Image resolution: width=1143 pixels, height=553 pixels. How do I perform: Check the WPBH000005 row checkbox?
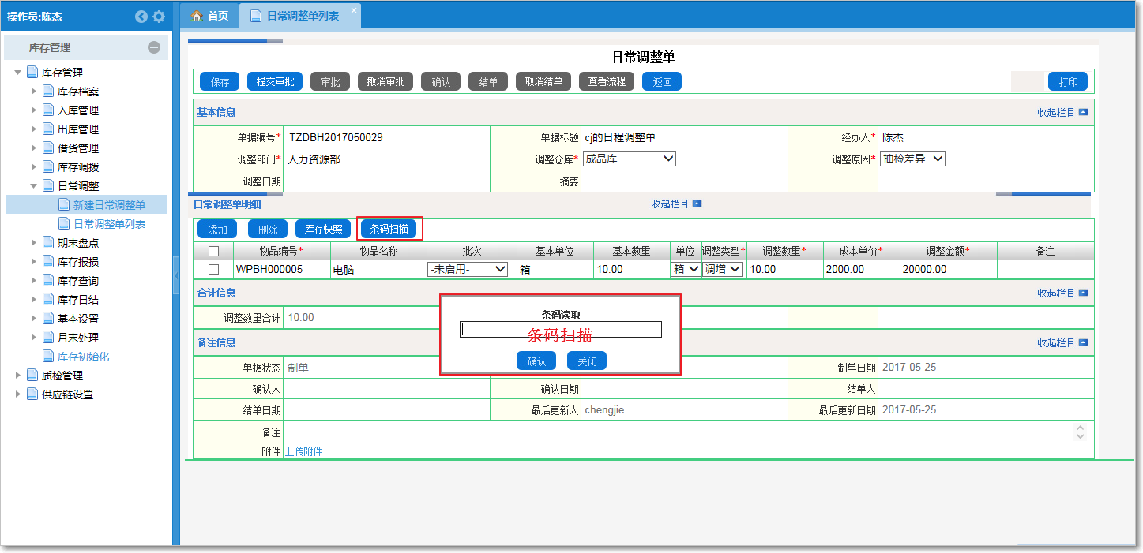click(213, 270)
